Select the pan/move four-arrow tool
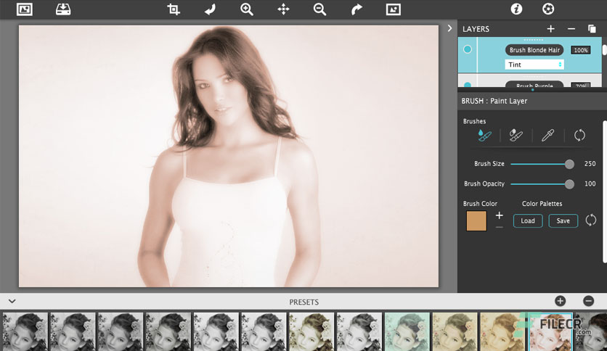The height and width of the screenshot is (351, 607). (x=283, y=9)
